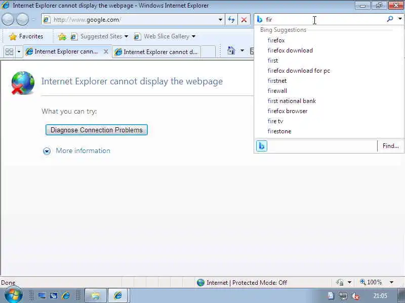Expand the Home button dropdown arrow
Screen dimensions: 405x303
[x=242, y=50]
